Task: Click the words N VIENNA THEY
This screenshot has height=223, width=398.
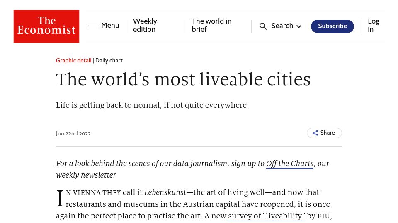Action: [93, 193]
